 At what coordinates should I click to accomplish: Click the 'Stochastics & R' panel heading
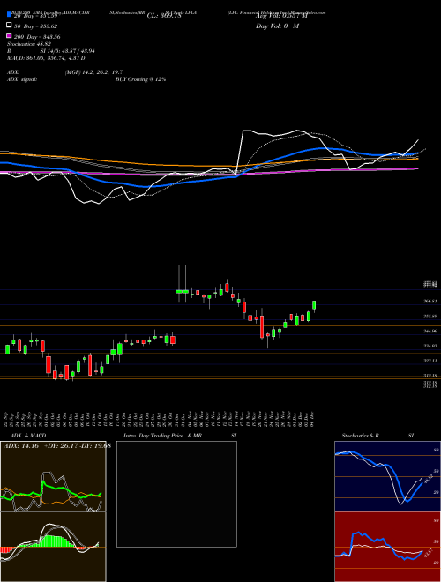click(x=361, y=436)
